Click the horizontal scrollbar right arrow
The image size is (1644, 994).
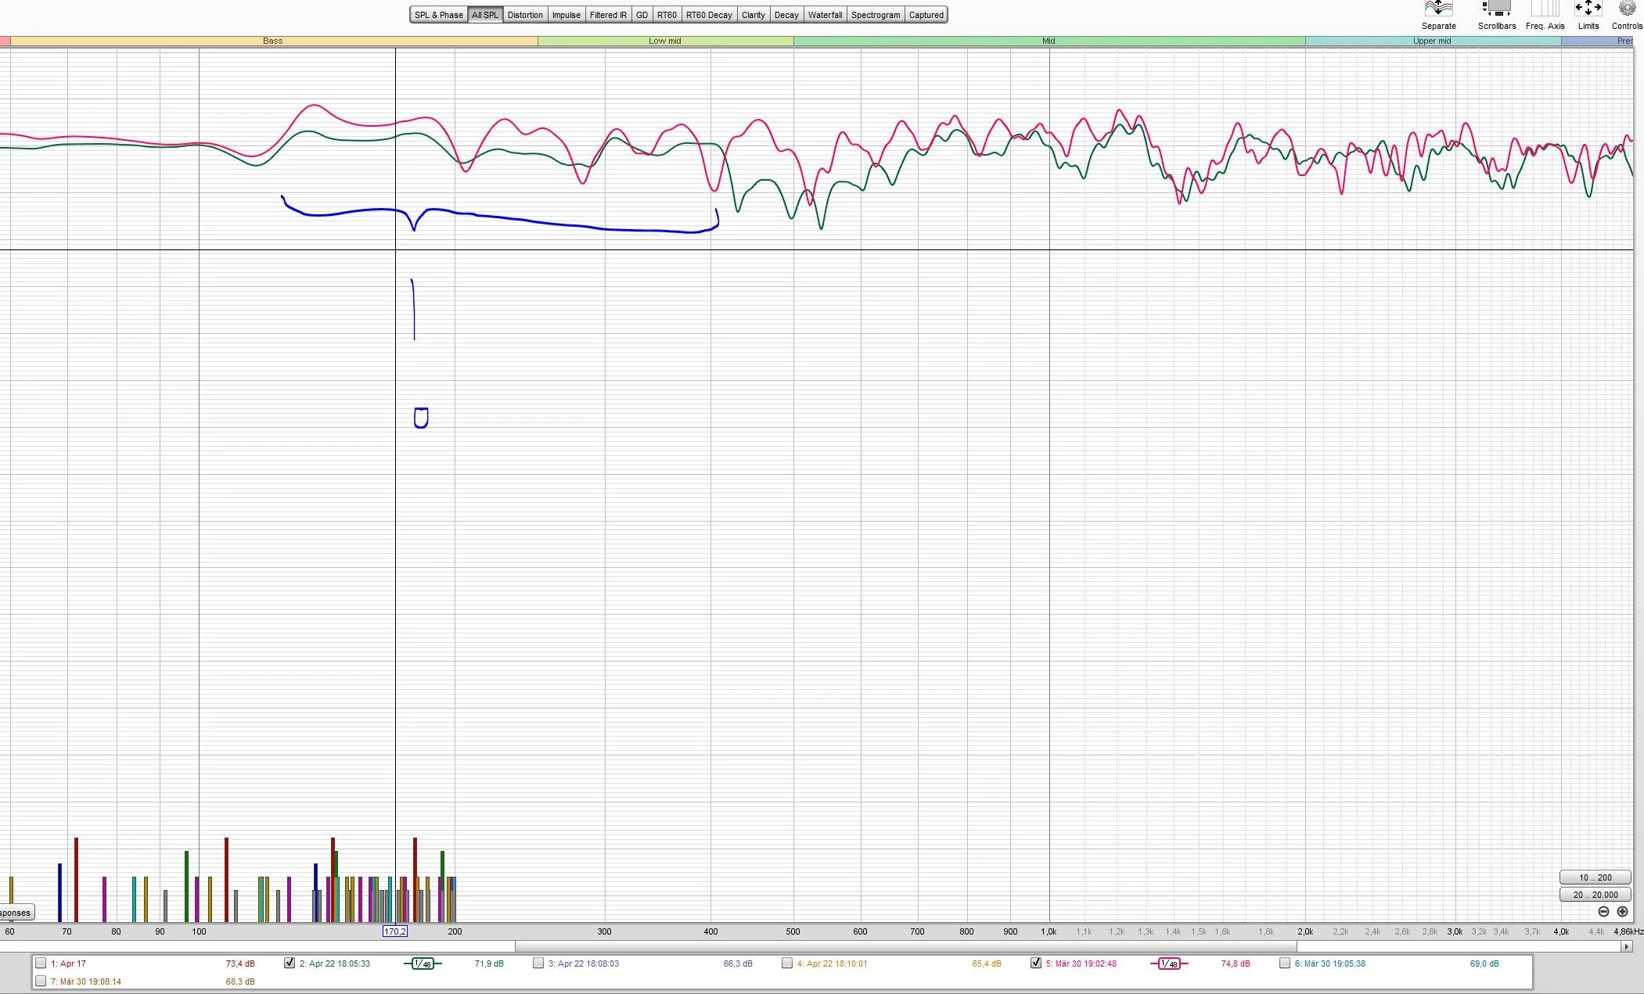click(x=1626, y=946)
